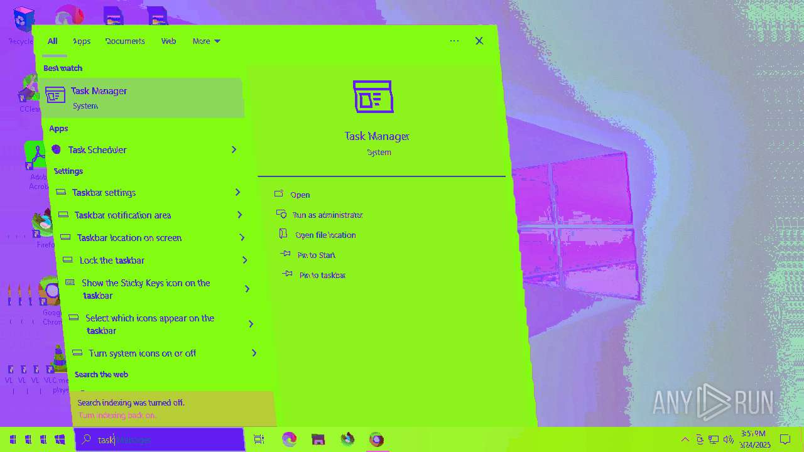Image resolution: width=804 pixels, height=452 pixels.
Task: Expand the Taskbar notification area arrow
Action: pyautogui.click(x=240, y=215)
